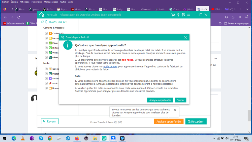The image size is (252, 142).
Task: Open the FoneLab hamburger menu
Action: click(189, 15)
